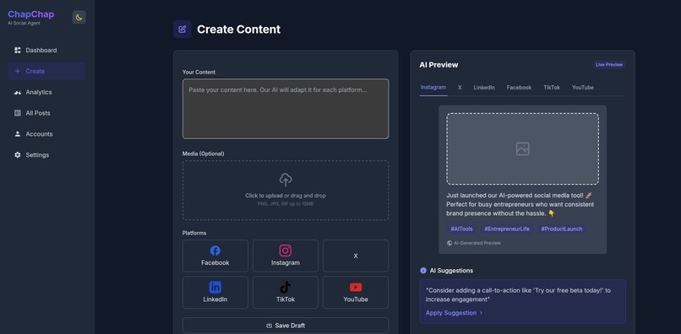Viewport: 681px width, 334px height.
Task: Click the 'PNG, JPG, GIF up to 10MB' text
Action: point(286,204)
